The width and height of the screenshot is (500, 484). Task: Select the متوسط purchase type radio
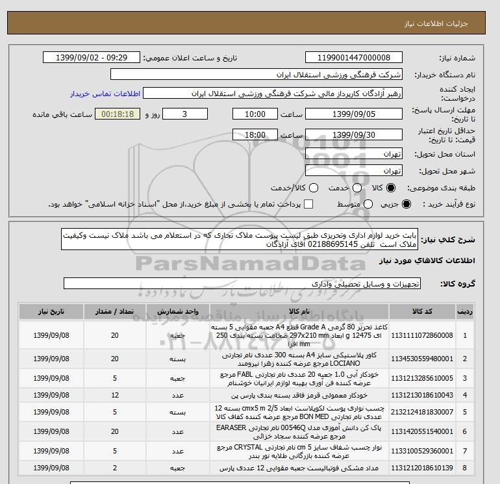[x=368, y=204]
